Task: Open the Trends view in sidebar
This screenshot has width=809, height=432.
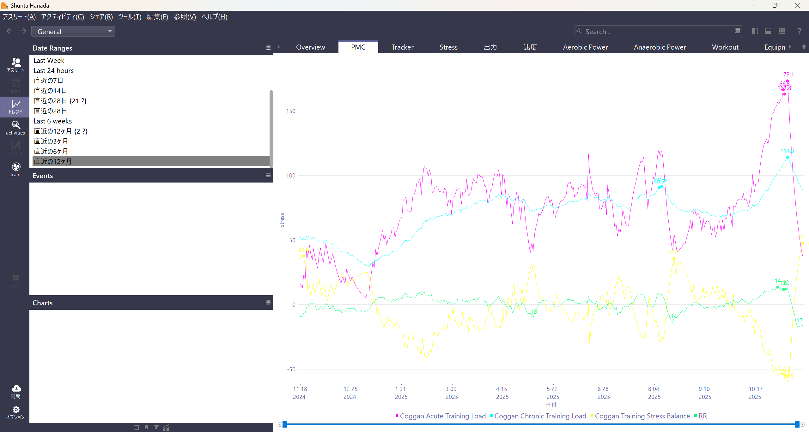Action: pyautogui.click(x=15, y=107)
